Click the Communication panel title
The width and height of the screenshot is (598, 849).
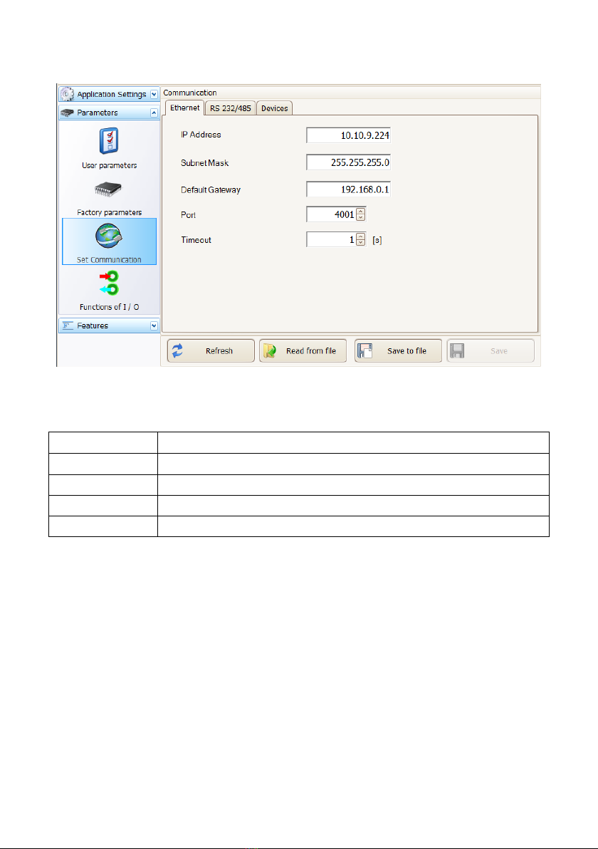coord(190,93)
